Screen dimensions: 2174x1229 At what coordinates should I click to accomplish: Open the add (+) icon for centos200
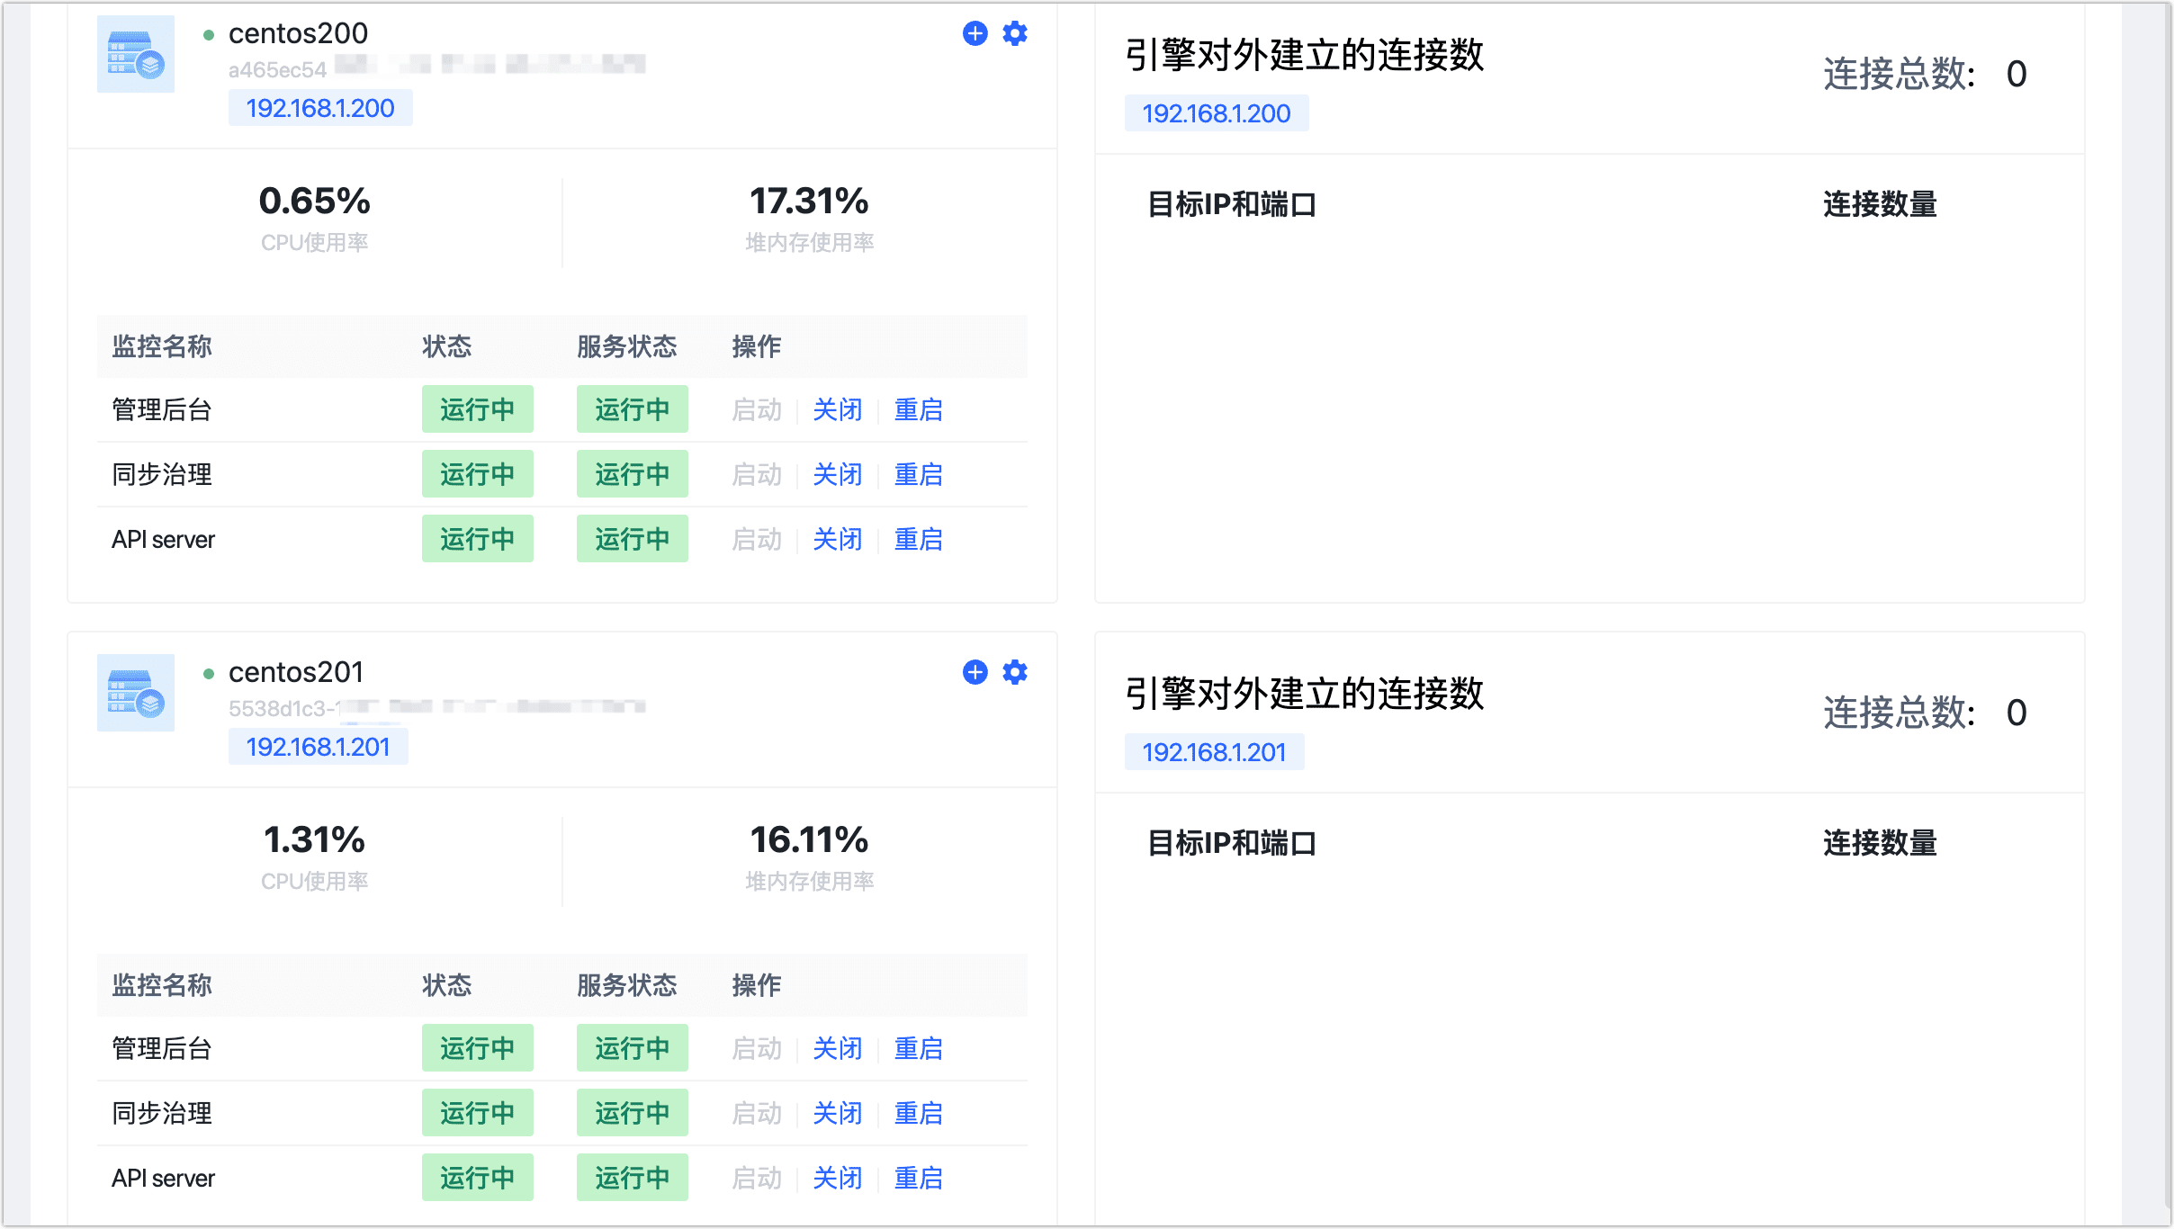pos(975,33)
